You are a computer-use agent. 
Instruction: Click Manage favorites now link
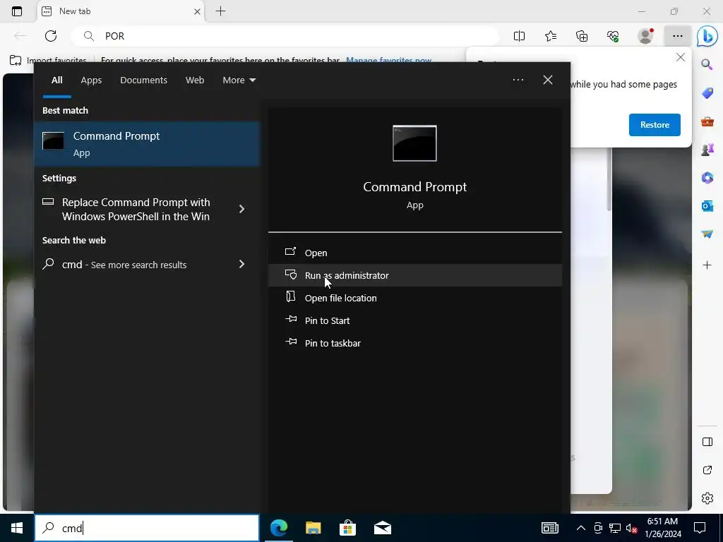(x=389, y=60)
